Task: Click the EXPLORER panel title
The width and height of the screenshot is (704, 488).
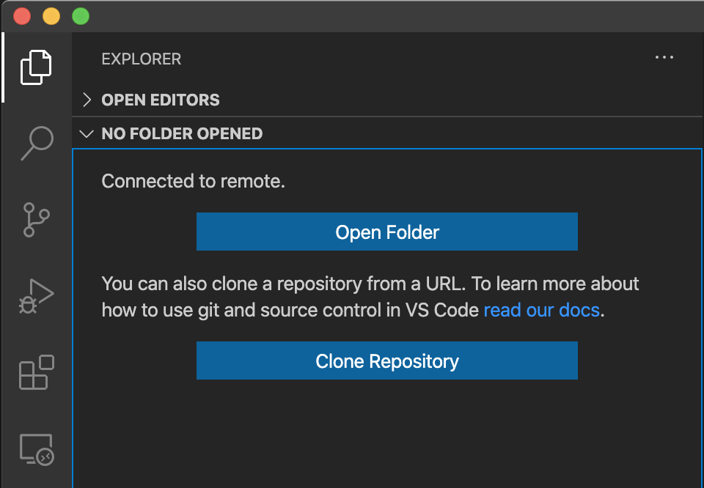Action: coord(141,59)
